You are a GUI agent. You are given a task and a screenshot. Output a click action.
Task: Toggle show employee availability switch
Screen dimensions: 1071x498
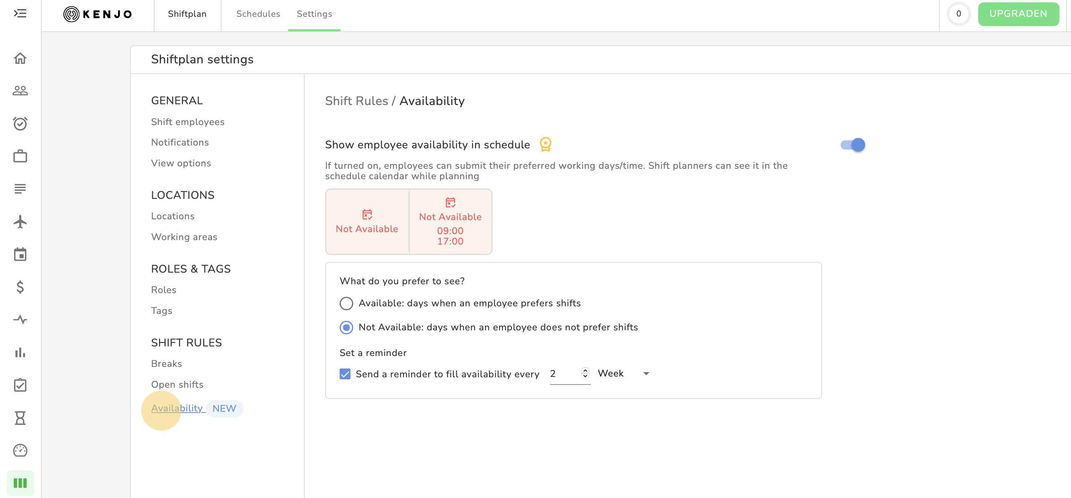(x=852, y=144)
